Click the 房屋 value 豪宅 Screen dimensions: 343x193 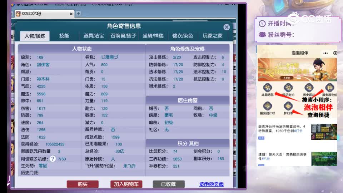pyautogui.click(x=169, y=115)
